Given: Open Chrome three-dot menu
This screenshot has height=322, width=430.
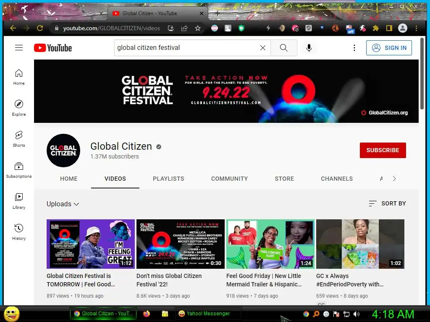Looking at the screenshot, I should 416,28.
